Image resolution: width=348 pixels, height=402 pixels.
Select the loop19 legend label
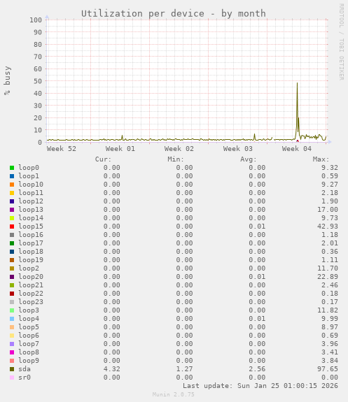click(x=31, y=260)
